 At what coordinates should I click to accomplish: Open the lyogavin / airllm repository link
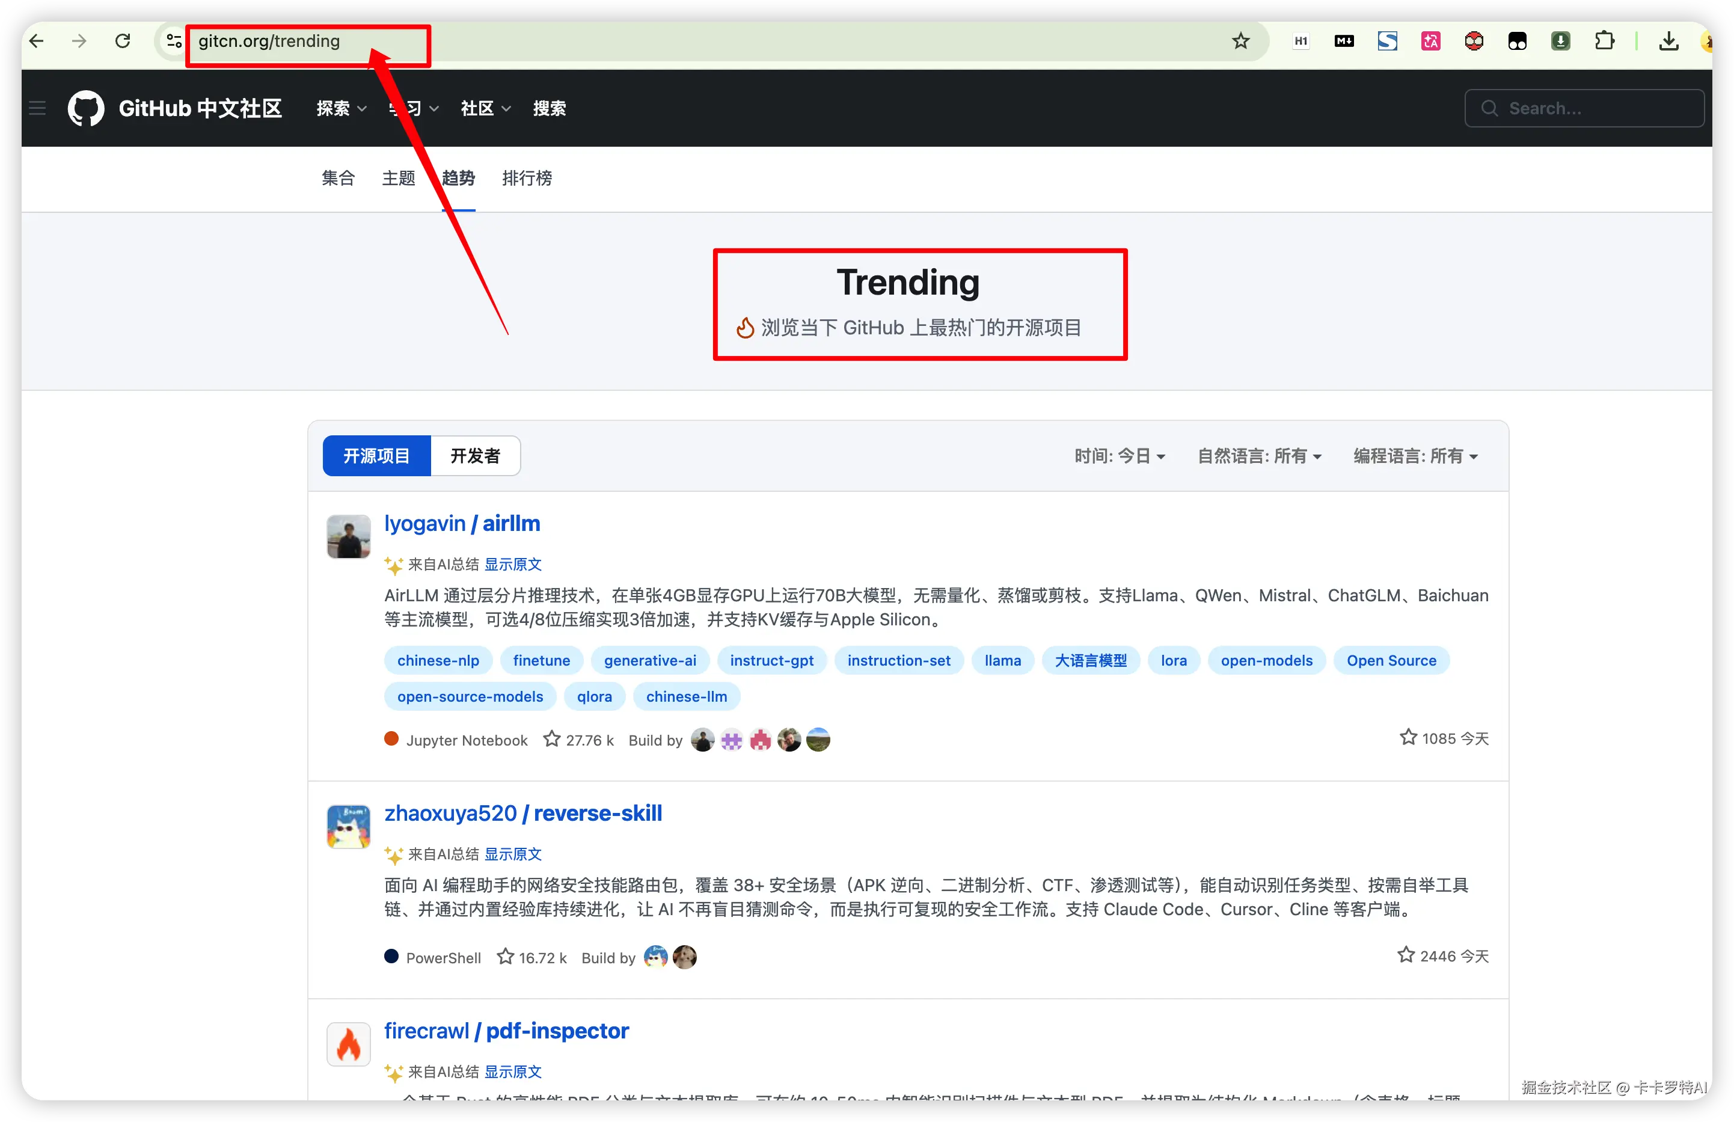point(462,524)
